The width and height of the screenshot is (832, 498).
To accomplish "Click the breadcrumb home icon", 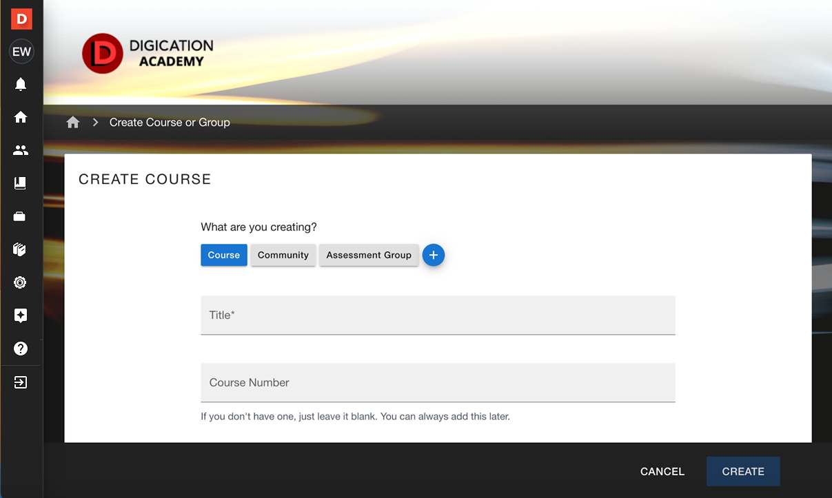I will coord(73,123).
